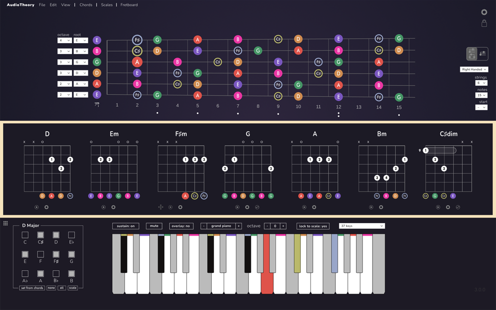This screenshot has height=310, width=496.
Task: Toggle the D note checkbox
Action: click(56, 235)
